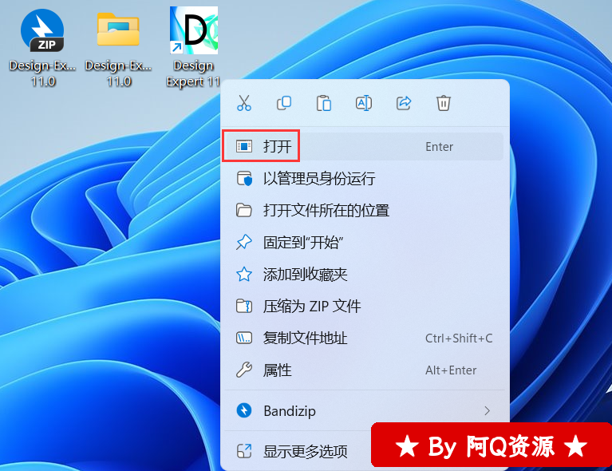612x471 pixels.
Task: Expand the Bandizip submenu arrow
Action: click(487, 411)
